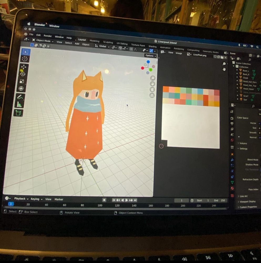
Task: Select the Measure tool
Action: pos(19,104)
